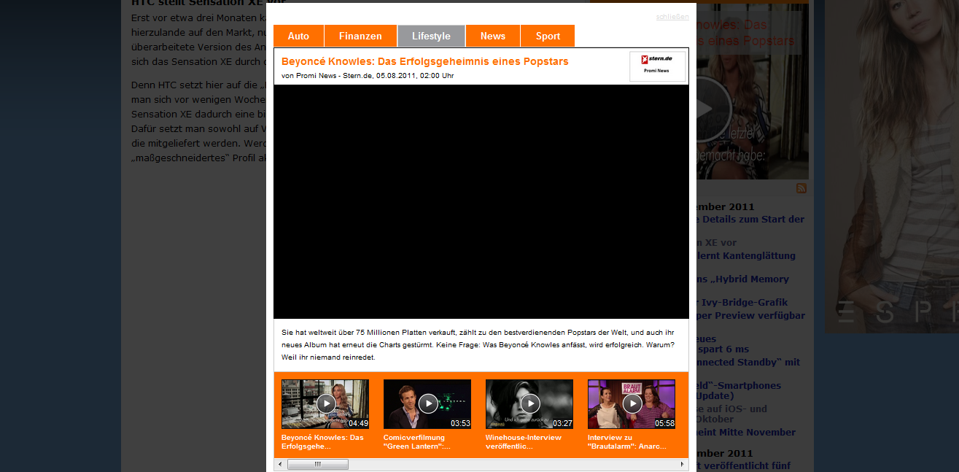Click the horizontal scrollbar thumb under thumbnails
Viewport: 959px width, 472px height.
point(317,464)
